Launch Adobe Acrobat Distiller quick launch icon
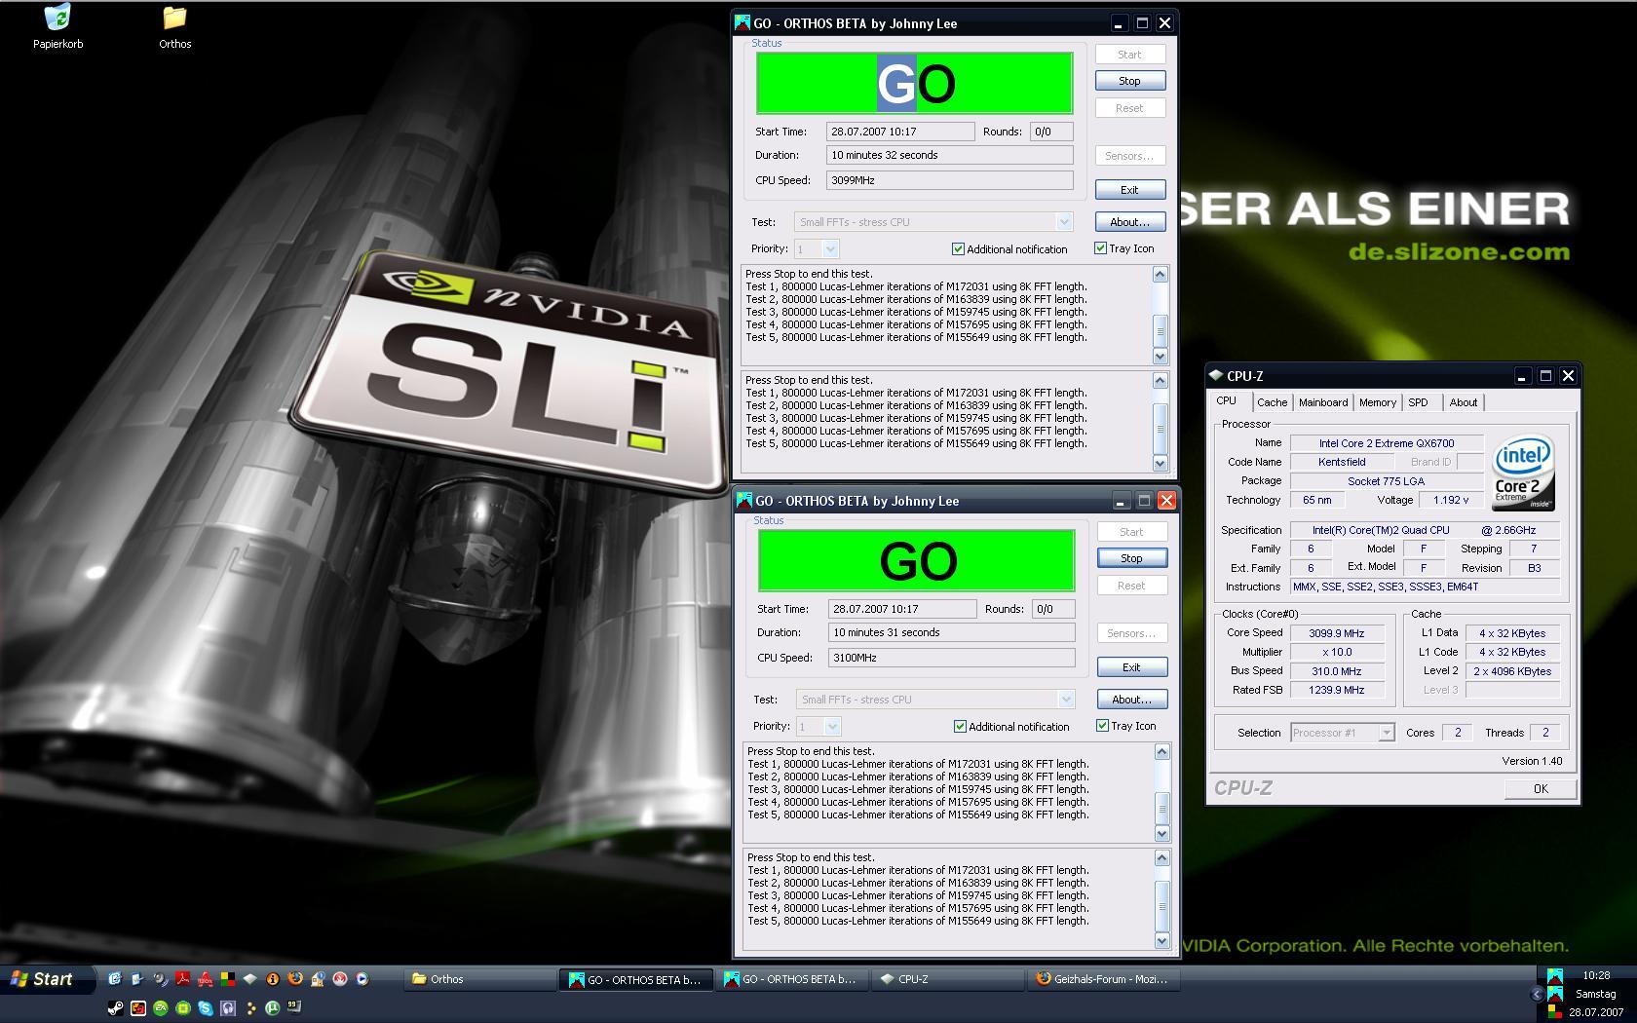This screenshot has height=1023, width=1637. [x=206, y=978]
